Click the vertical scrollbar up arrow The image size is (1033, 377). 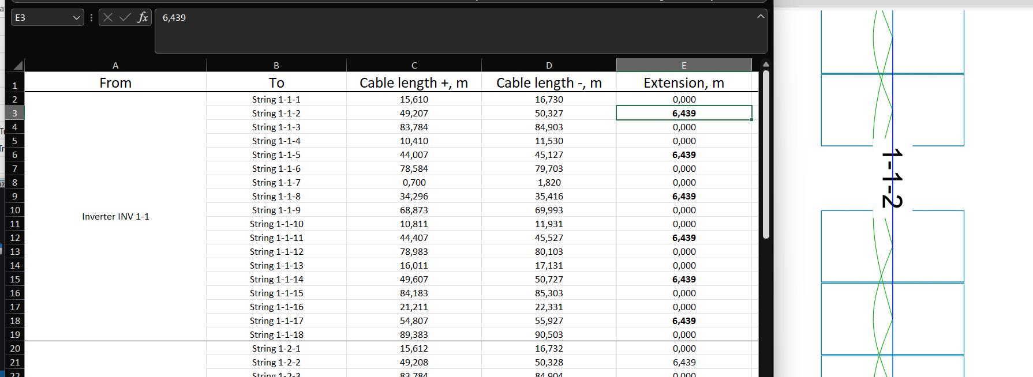coord(766,64)
